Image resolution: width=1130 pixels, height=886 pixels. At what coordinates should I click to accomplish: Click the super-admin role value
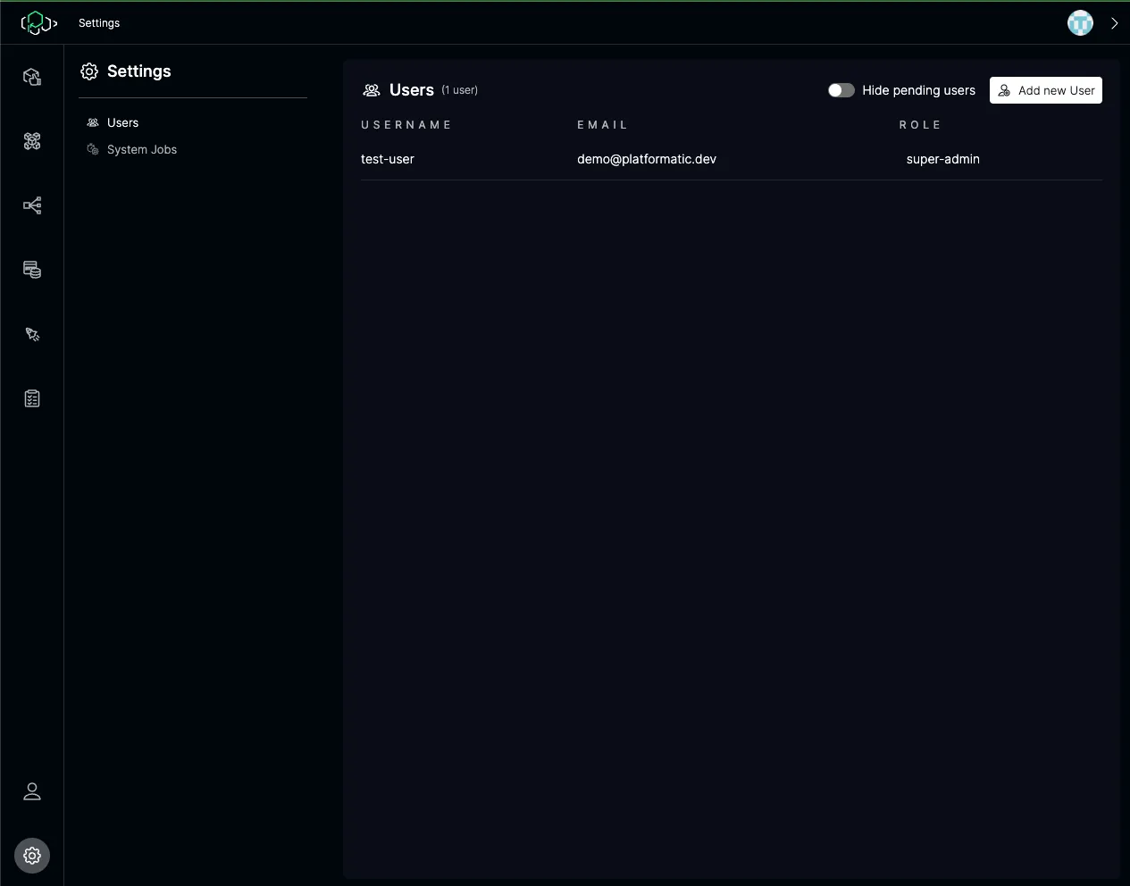point(942,159)
